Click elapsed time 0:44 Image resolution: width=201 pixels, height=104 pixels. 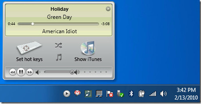[12, 24]
